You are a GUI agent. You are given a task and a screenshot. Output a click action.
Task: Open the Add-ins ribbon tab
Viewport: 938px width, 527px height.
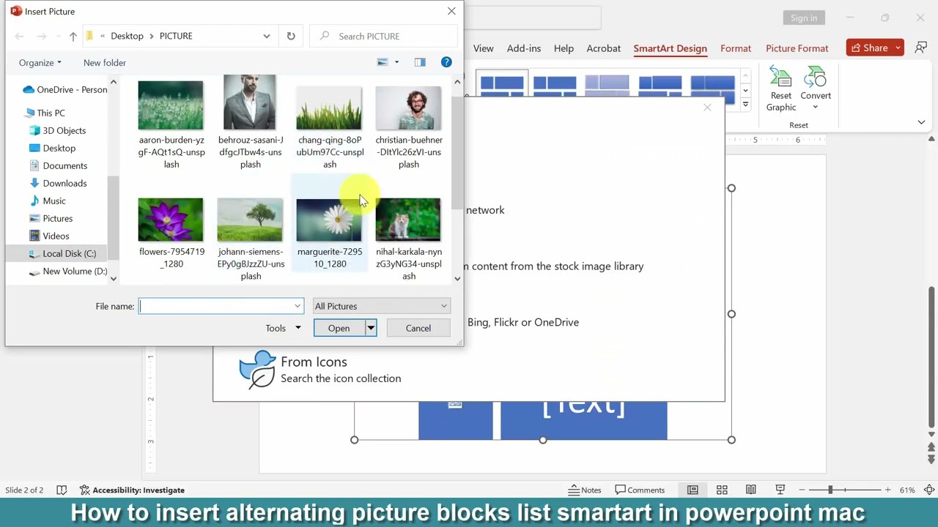click(x=524, y=48)
